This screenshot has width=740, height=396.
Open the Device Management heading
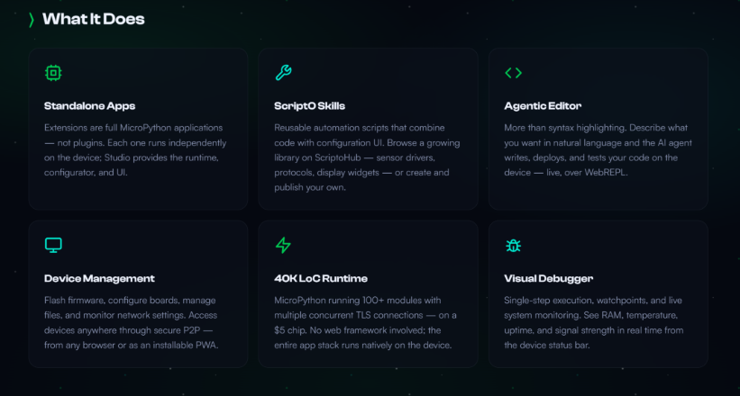pyautogui.click(x=99, y=278)
